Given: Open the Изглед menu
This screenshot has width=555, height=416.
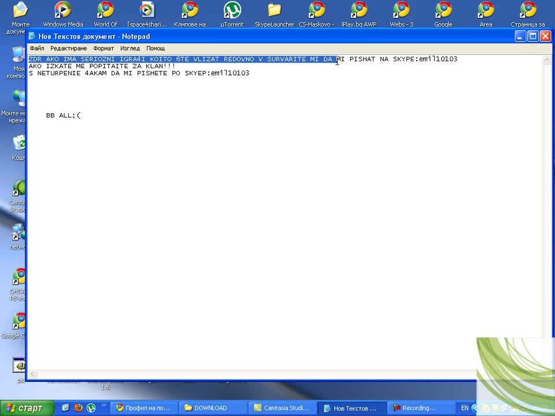Looking at the screenshot, I should [130, 48].
